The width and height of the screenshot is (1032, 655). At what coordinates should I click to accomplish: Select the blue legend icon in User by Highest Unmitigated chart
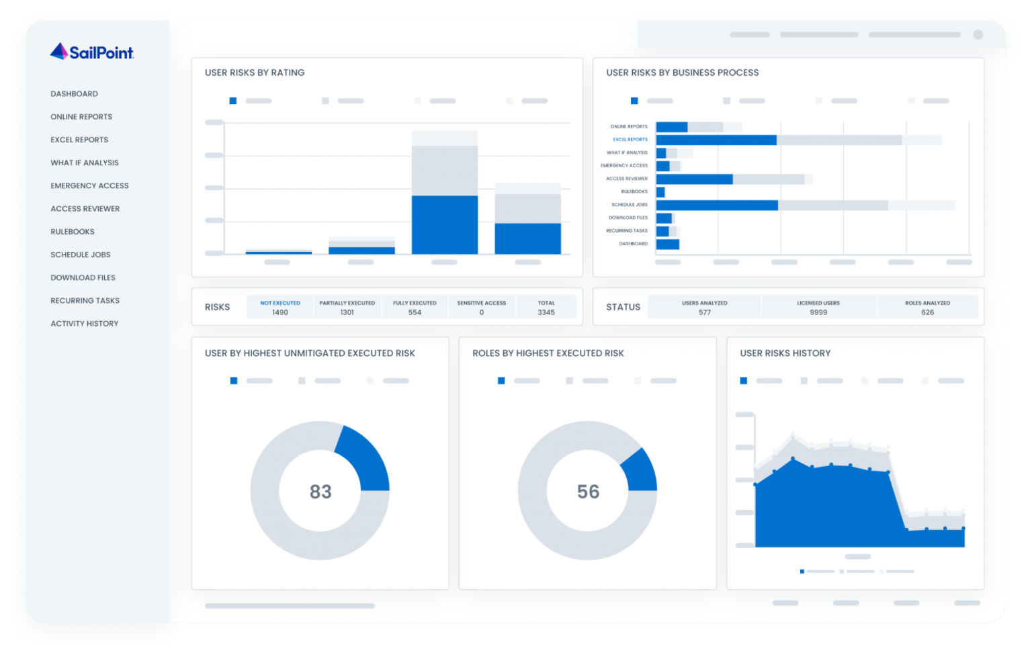click(x=233, y=380)
